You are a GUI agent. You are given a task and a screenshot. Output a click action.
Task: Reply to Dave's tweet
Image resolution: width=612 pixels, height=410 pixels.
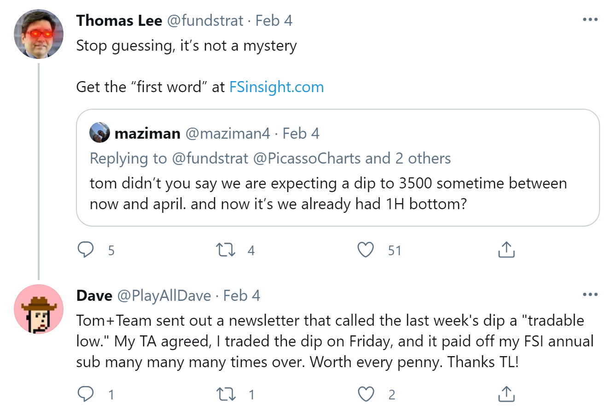pyautogui.click(x=86, y=394)
